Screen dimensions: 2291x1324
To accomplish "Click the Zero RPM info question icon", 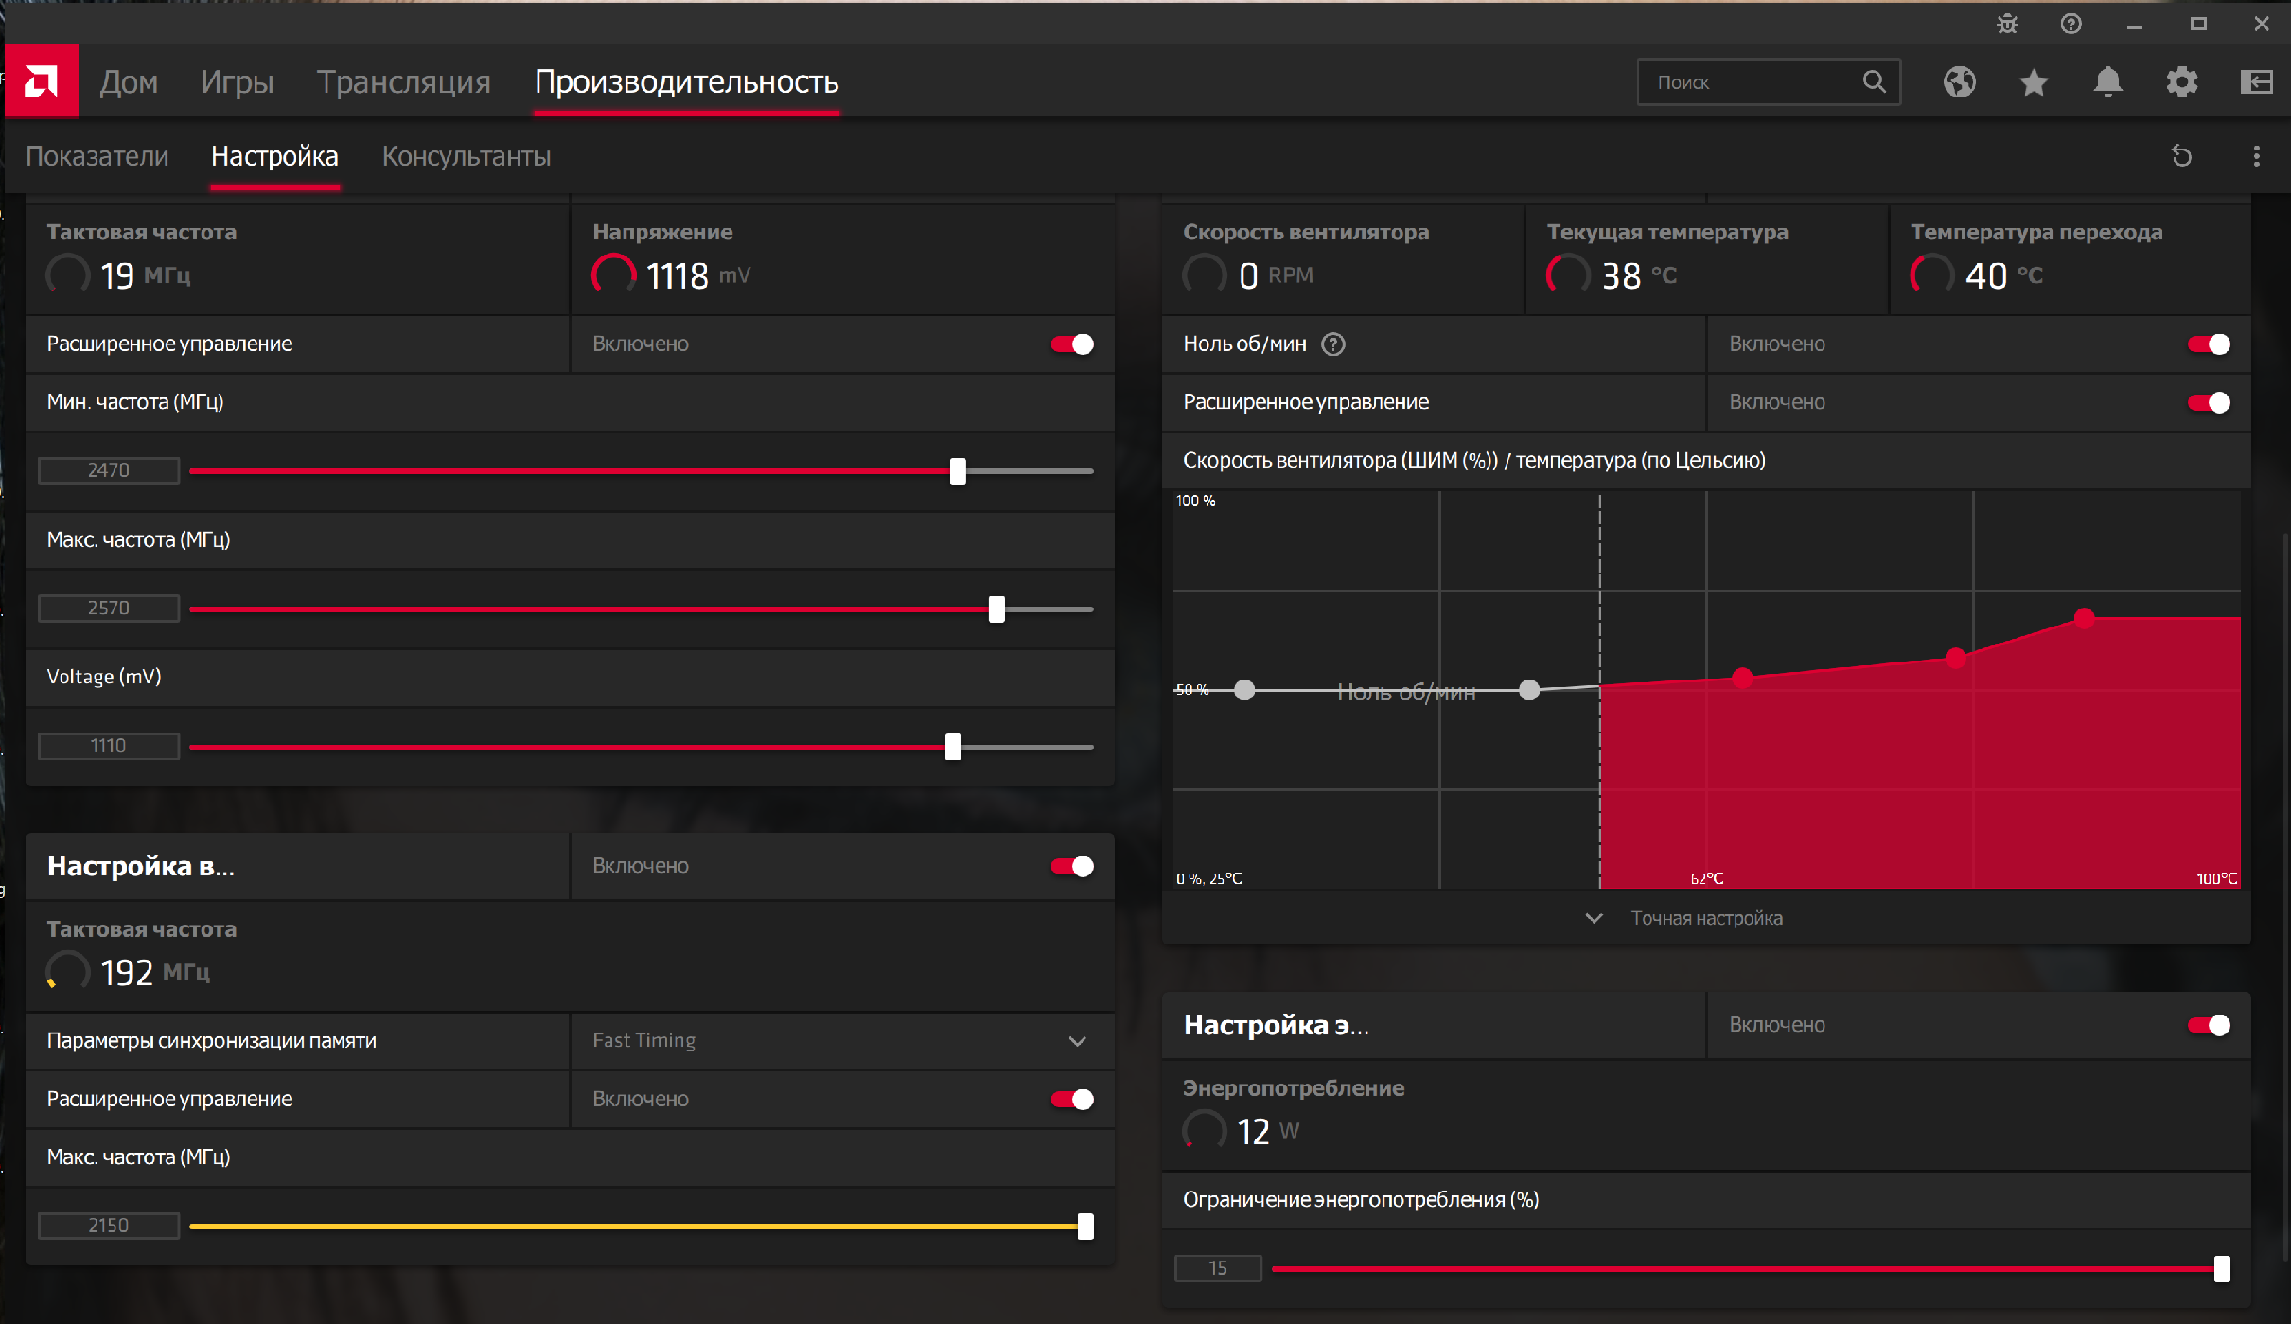I will tap(1333, 344).
